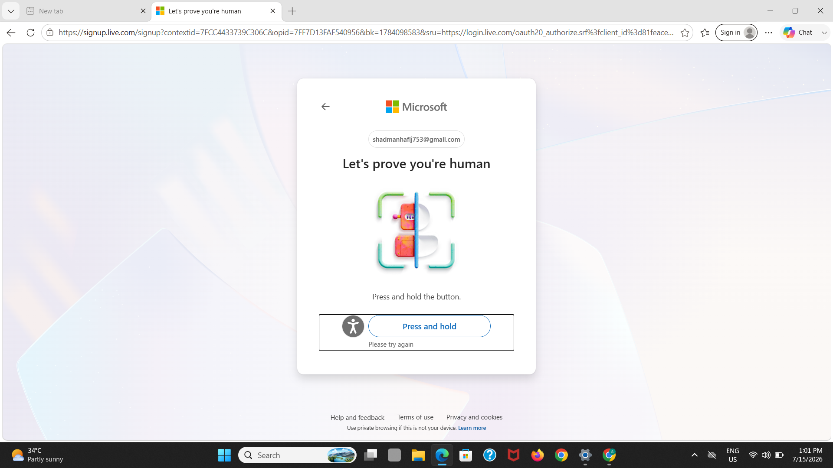Launch Google Chrome from the taskbar
Viewport: 833px width, 468px height.
(x=561, y=455)
